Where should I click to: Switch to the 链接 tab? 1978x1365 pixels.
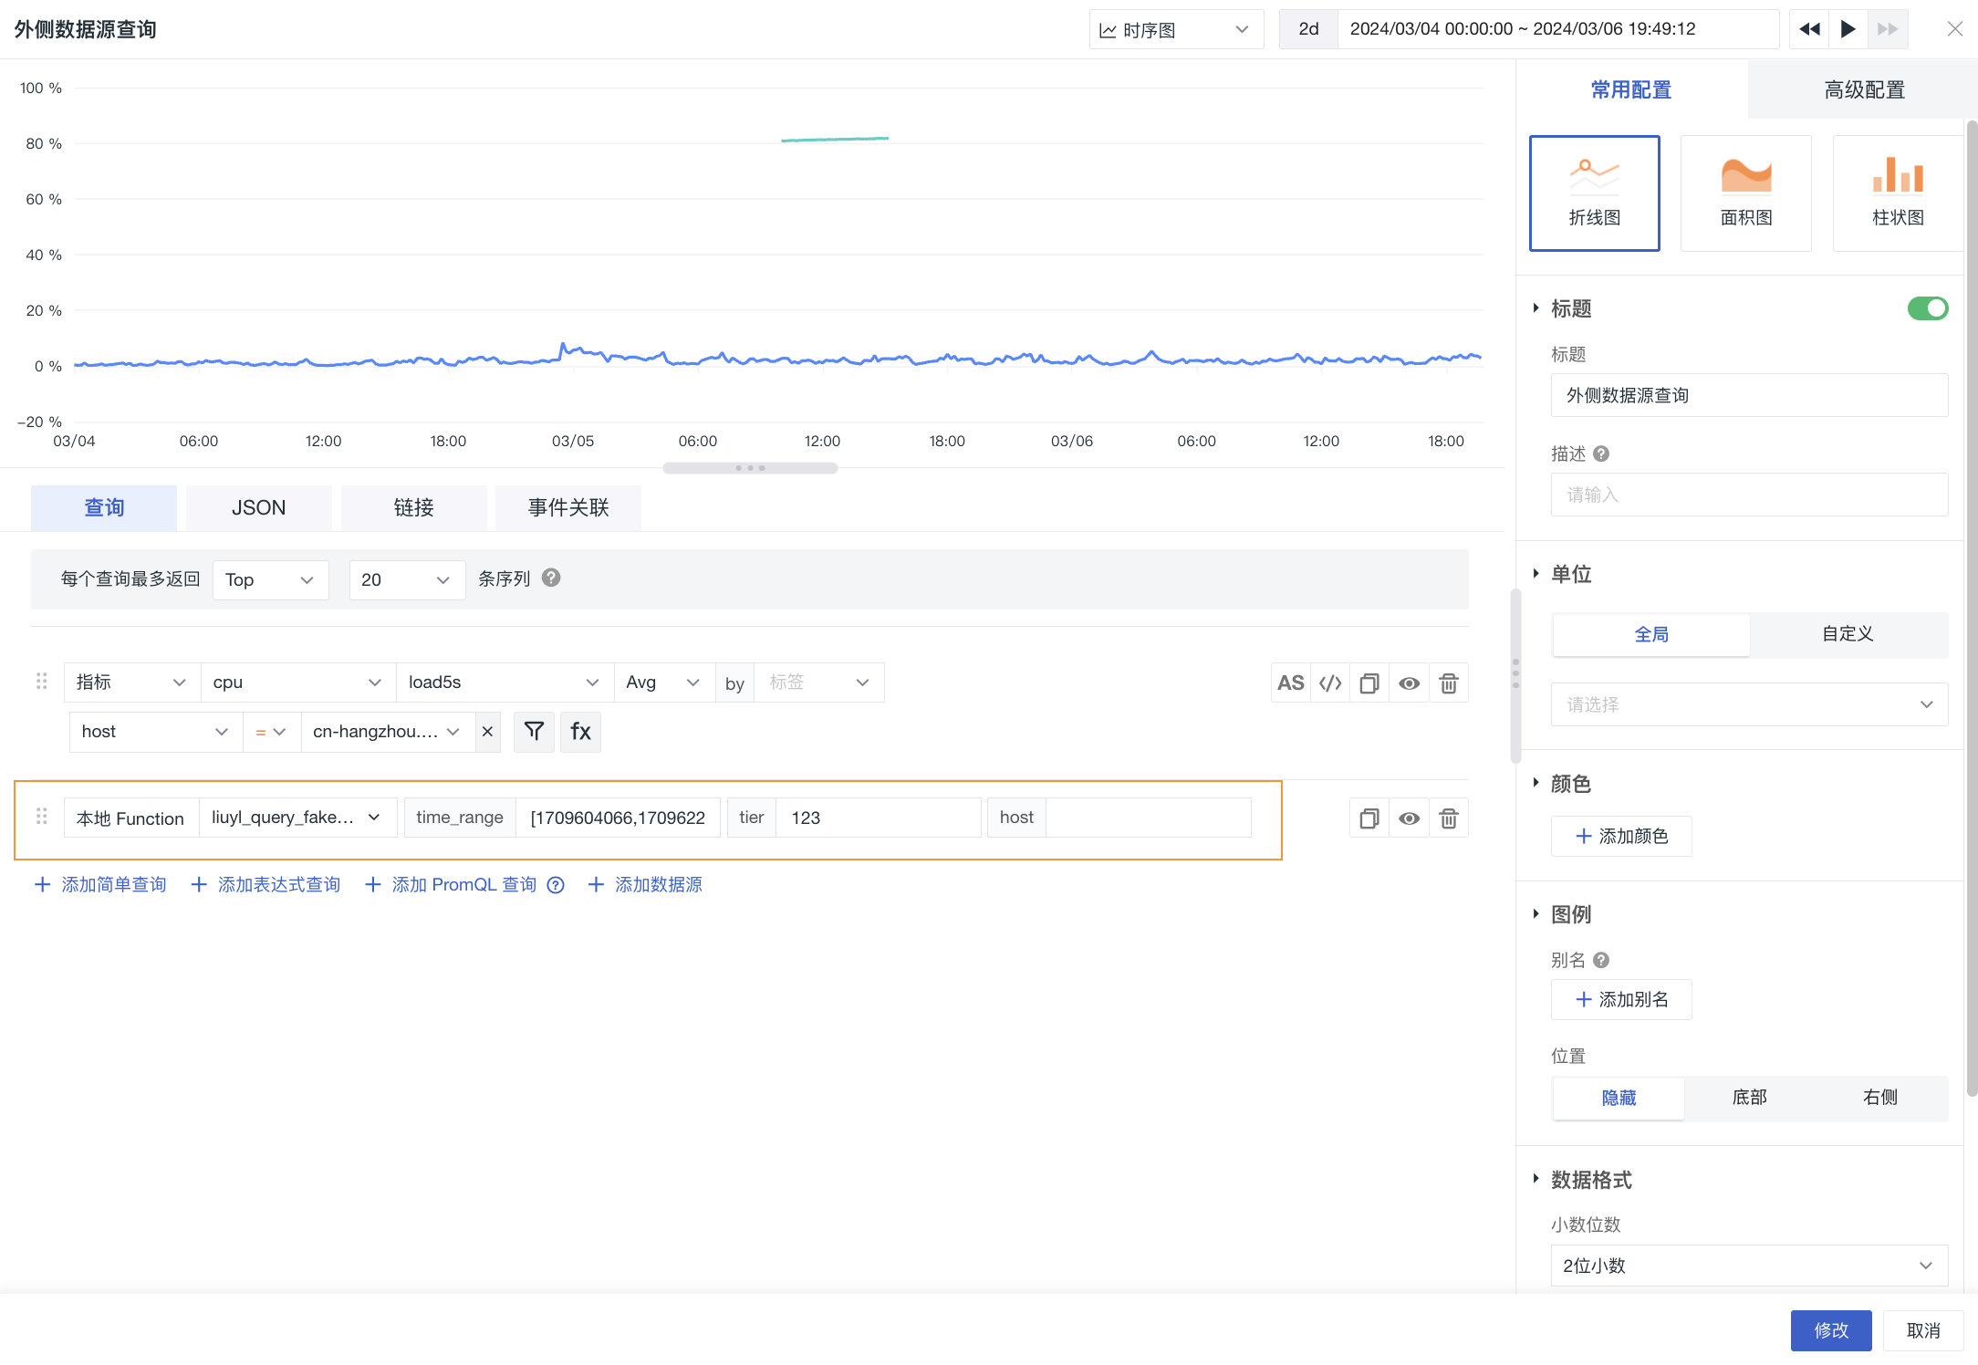click(413, 508)
